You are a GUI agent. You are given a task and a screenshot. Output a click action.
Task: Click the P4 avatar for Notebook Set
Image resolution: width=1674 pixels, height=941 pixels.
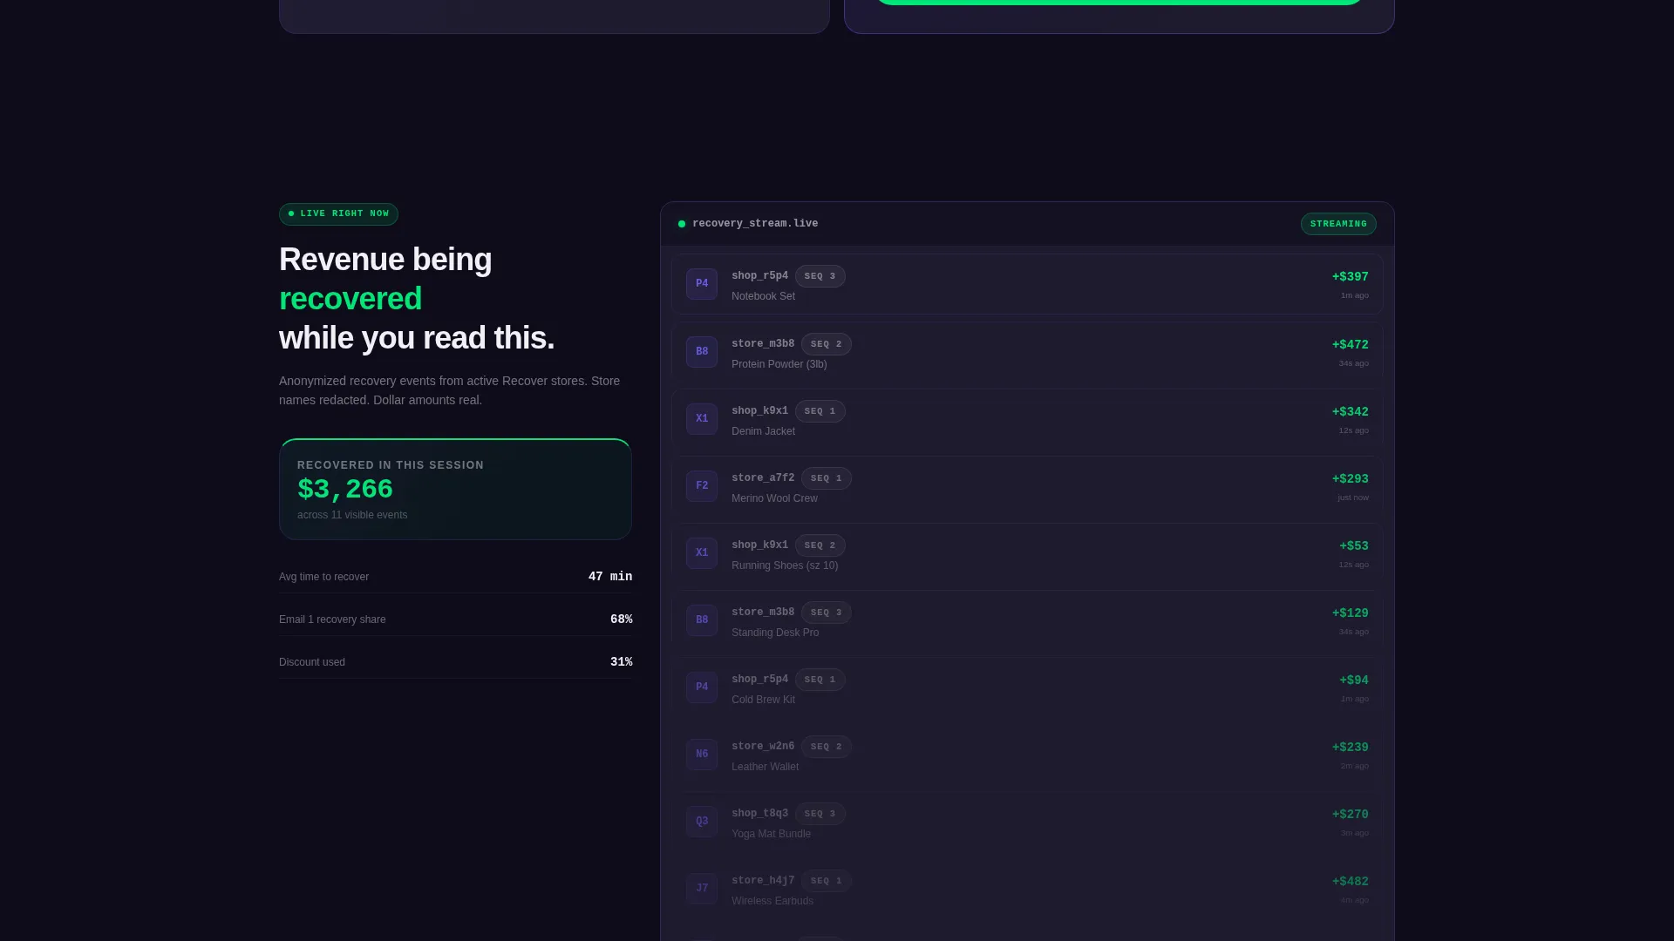702,284
